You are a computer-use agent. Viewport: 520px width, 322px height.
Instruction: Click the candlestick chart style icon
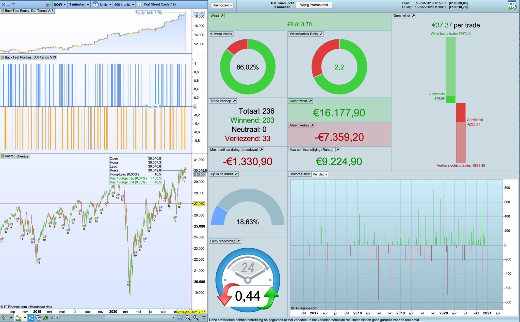click(48, 5)
